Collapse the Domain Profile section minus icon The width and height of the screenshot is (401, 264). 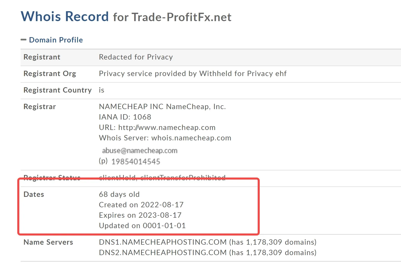[x=23, y=40]
